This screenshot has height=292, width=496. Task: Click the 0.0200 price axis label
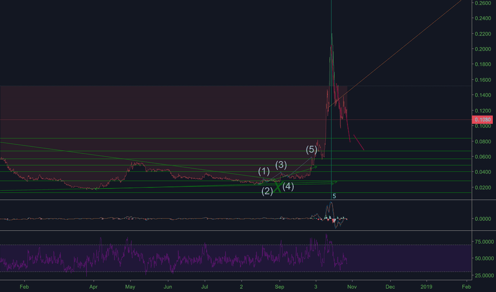point(483,187)
